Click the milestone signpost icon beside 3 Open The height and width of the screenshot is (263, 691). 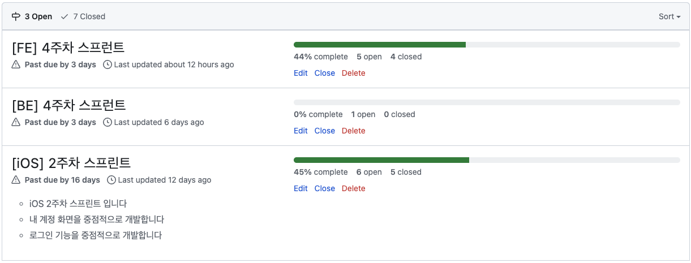pyautogui.click(x=16, y=16)
